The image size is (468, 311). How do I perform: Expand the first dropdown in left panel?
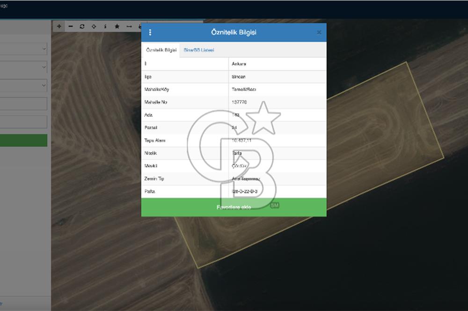(x=23, y=49)
